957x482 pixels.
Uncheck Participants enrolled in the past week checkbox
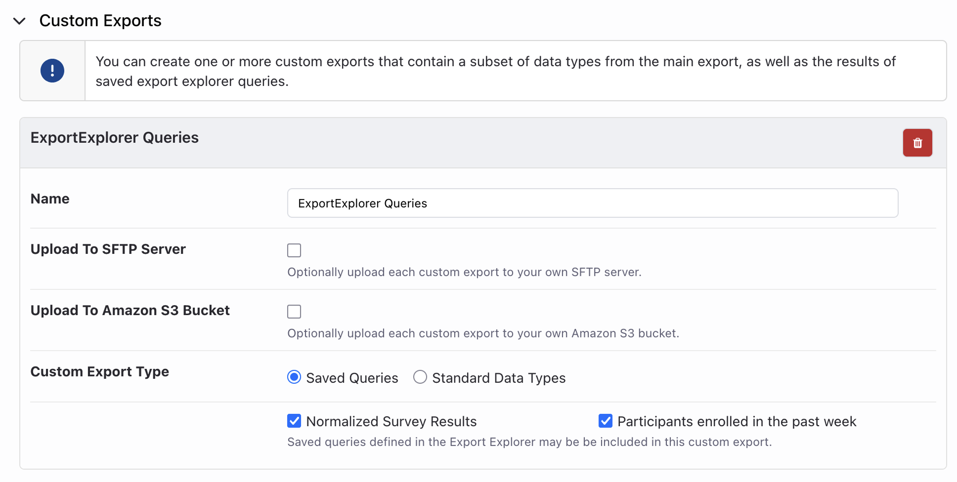click(606, 421)
